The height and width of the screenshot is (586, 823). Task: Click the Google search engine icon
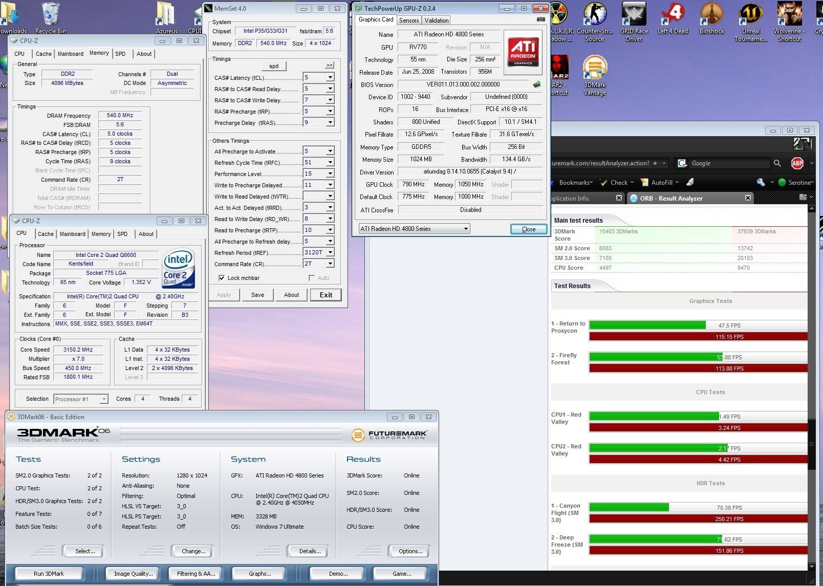[x=682, y=163]
